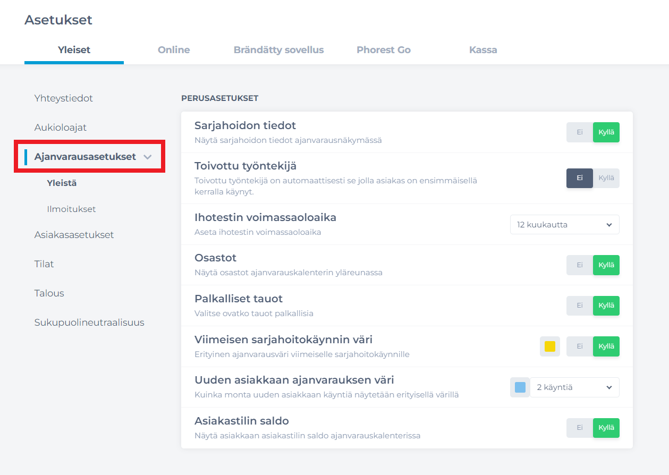Click the Asetukset page heading
The image size is (669, 475).
tap(58, 20)
